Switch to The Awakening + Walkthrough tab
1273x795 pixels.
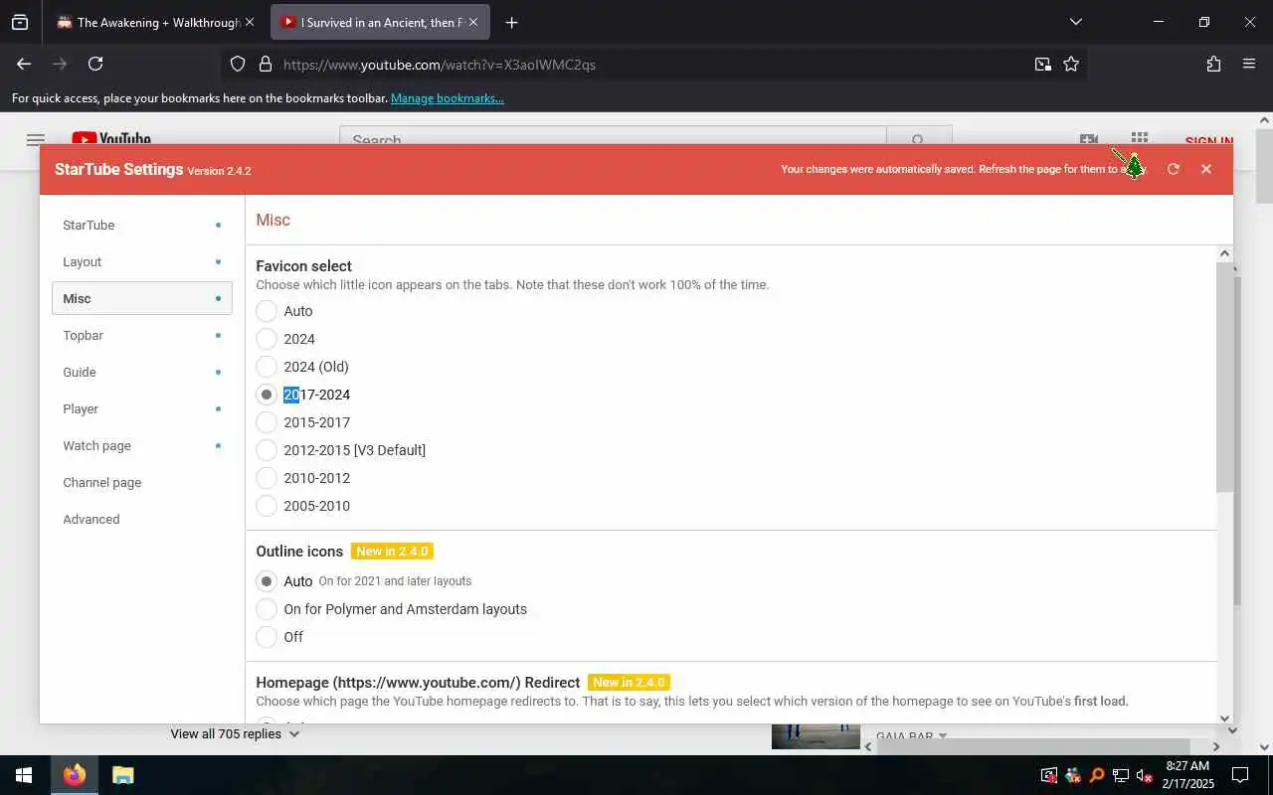tap(154, 22)
